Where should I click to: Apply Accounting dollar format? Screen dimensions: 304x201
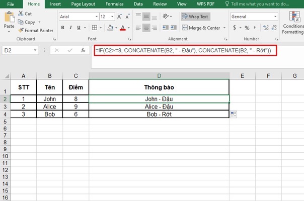(x=235, y=28)
